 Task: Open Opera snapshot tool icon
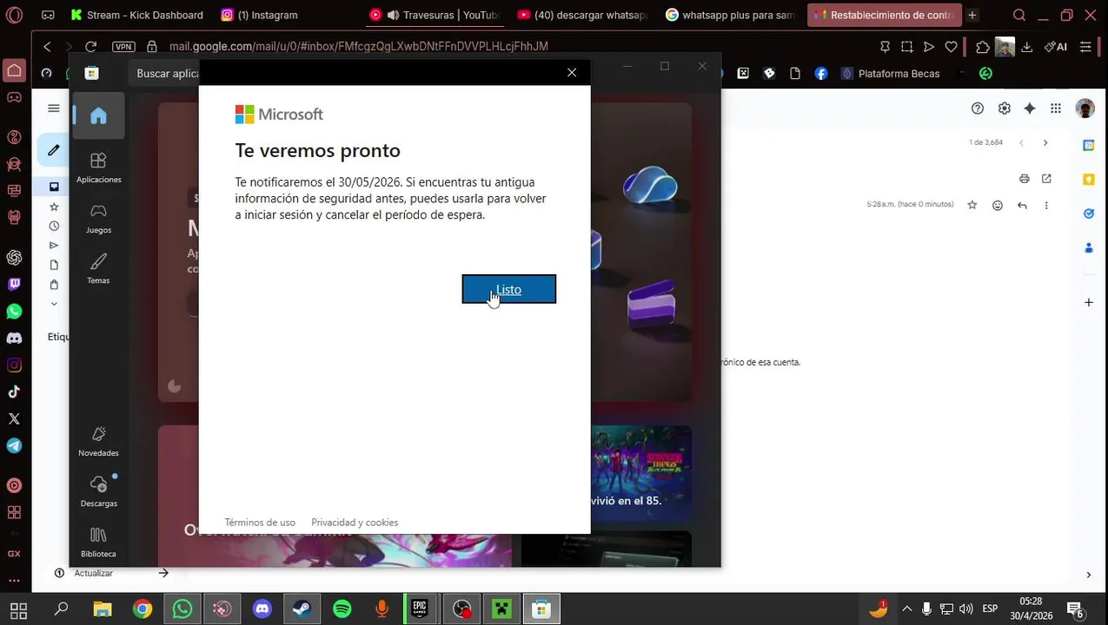tap(906, 47)
